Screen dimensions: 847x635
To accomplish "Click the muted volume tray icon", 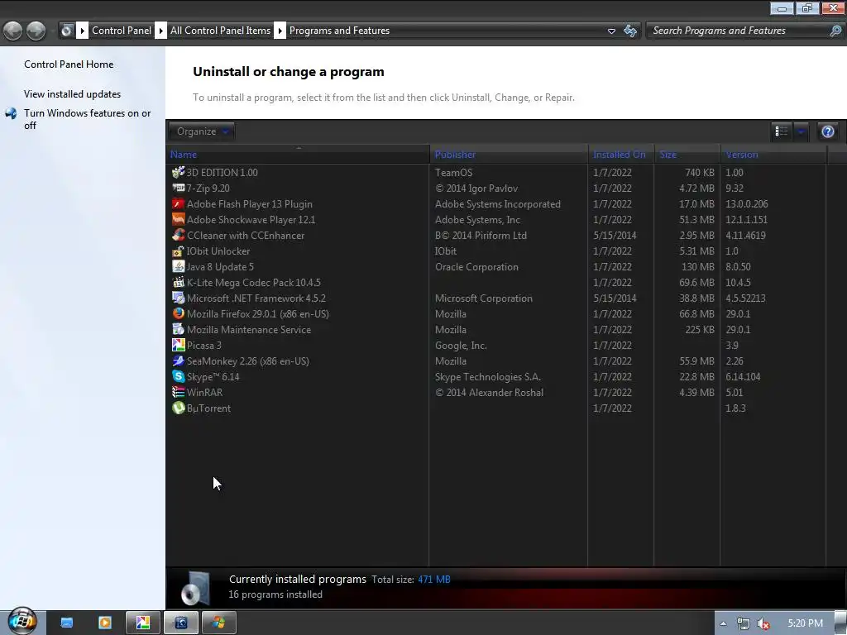I will coord(763,623).
